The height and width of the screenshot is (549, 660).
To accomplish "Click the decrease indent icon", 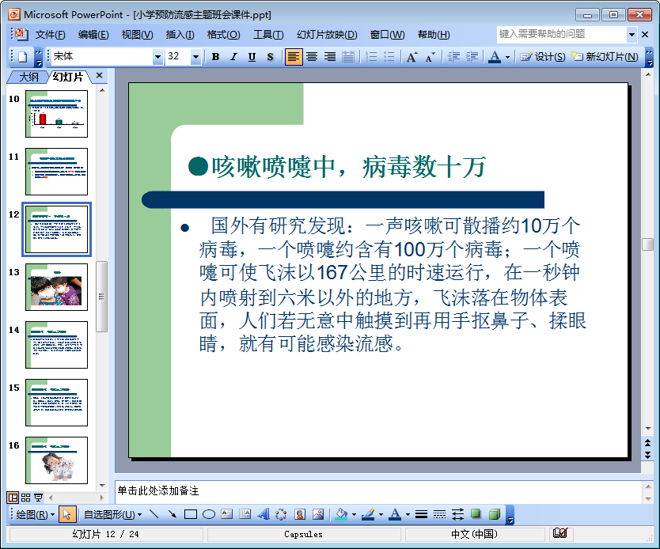I will 453,57.
